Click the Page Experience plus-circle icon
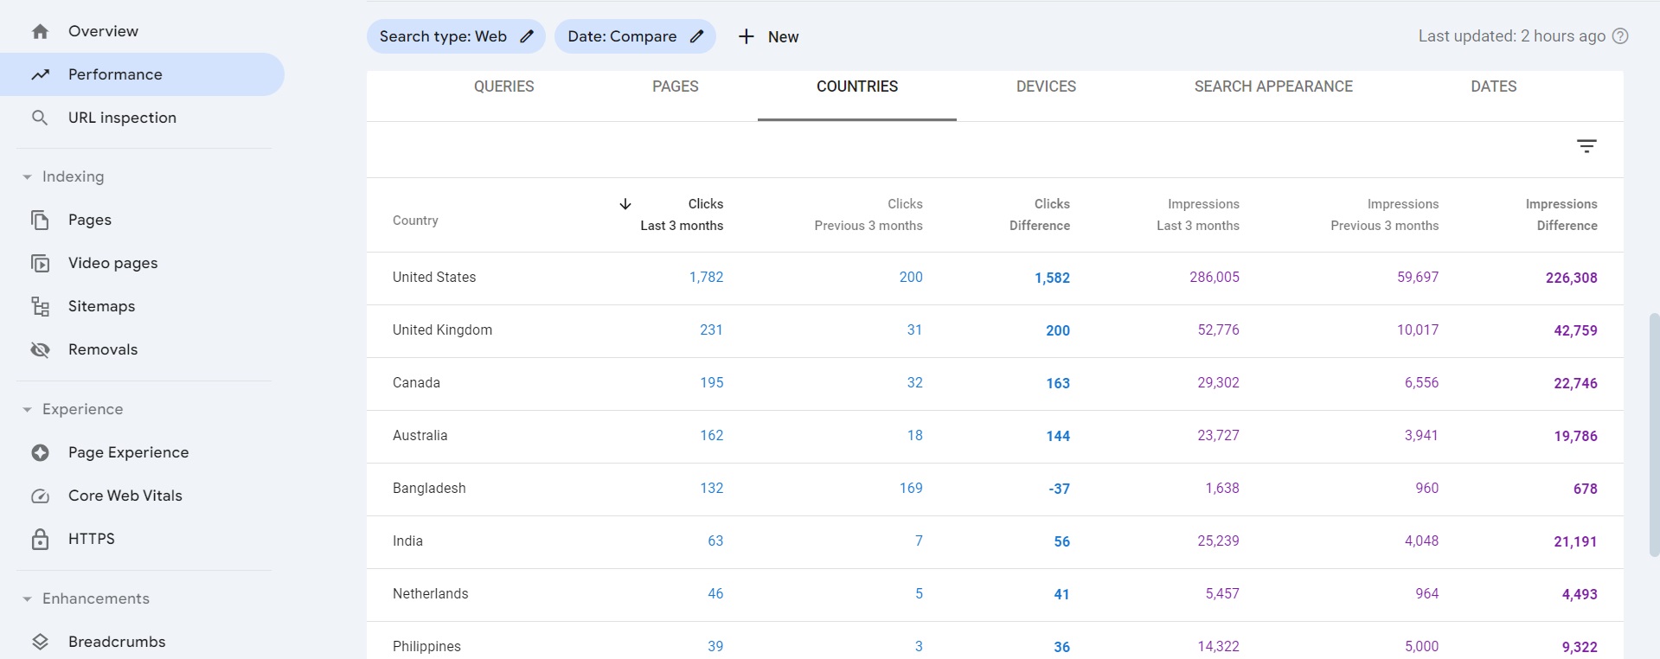Screen dimensions: 1660x659 pyautogui.click(x=40, y=452)
